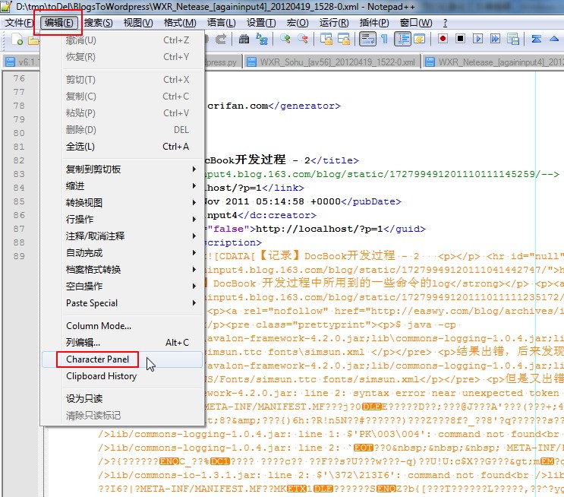Select Character Panel from the menu

coord(97,359)
